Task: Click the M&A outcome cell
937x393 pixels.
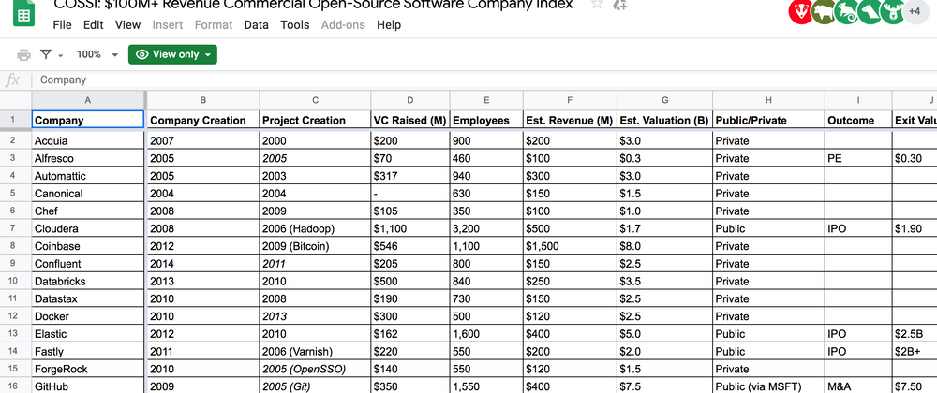Action: point(858,386)
